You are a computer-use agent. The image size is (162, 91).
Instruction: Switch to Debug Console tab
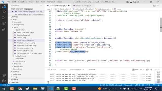coord(77,70)
